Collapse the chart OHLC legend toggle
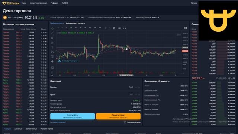This screenshot has width=238, height=134. pyautogui.click(x=58, y=33)
